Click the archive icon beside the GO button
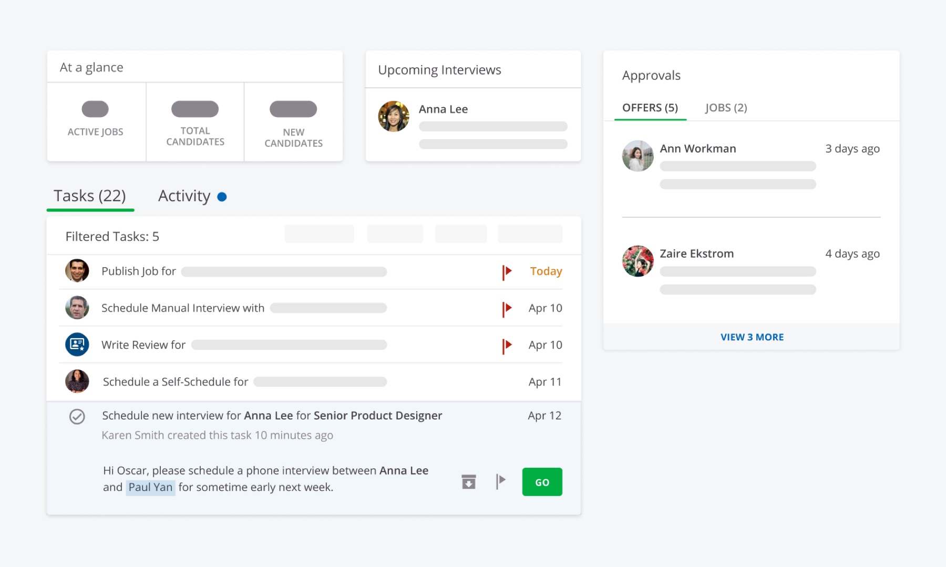This screenshot has height=567, width=946. point(468,481)
